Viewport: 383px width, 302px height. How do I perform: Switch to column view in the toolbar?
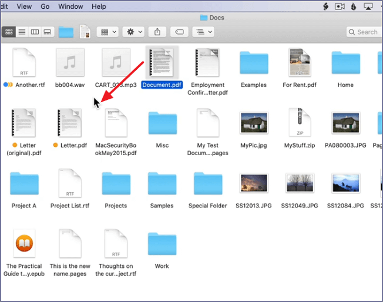tap(35, 32)
